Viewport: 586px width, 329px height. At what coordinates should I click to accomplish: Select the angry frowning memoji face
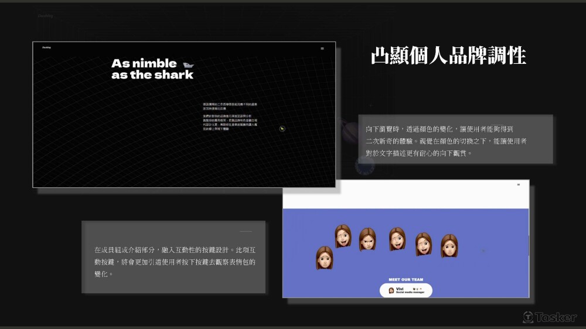(x=368, y=239)
